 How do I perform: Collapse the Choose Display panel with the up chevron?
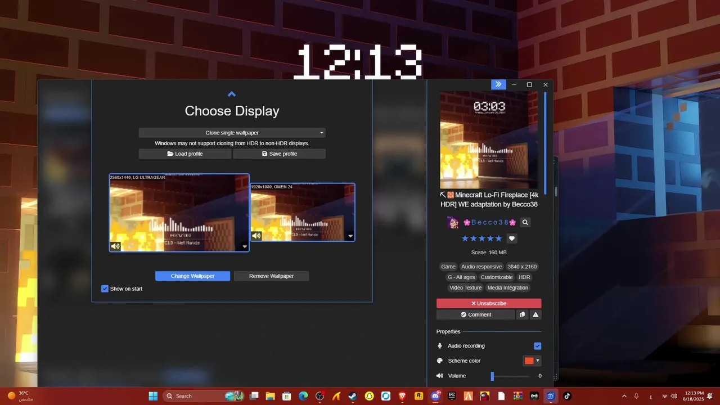point(232,94)
